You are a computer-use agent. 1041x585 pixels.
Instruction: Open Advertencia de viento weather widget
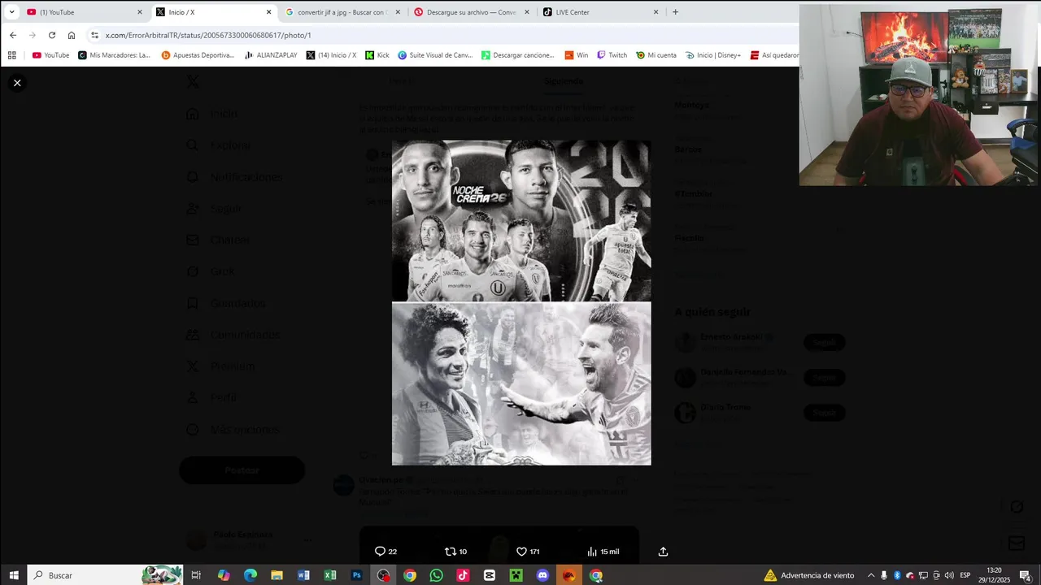click(x=809, y=575)
